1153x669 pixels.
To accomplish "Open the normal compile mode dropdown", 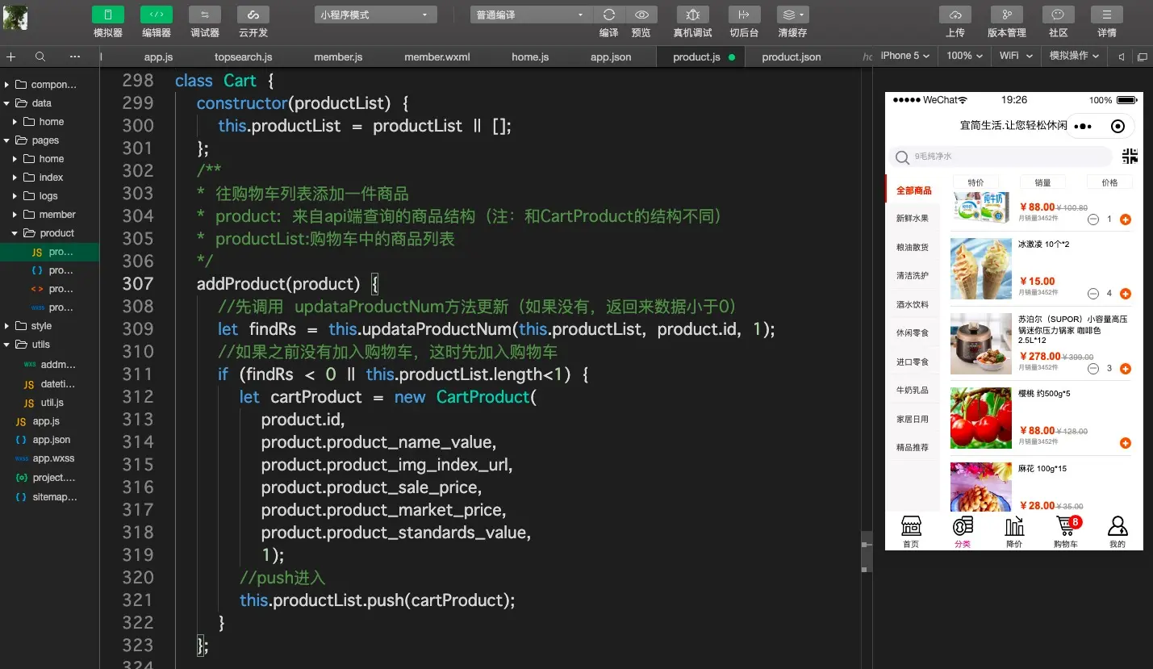I will point(532,15).
